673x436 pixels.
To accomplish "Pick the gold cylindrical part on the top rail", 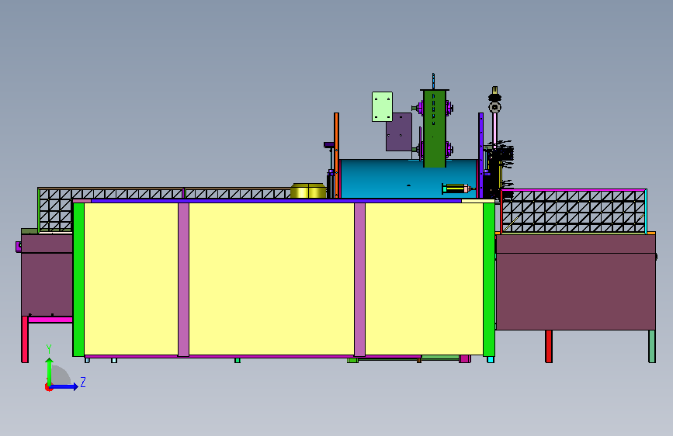I will [308, 191].
